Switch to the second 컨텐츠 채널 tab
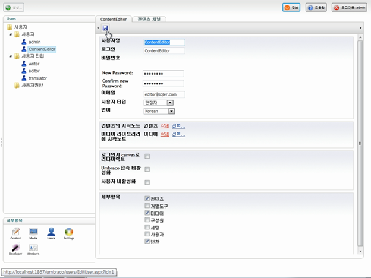 149,19
